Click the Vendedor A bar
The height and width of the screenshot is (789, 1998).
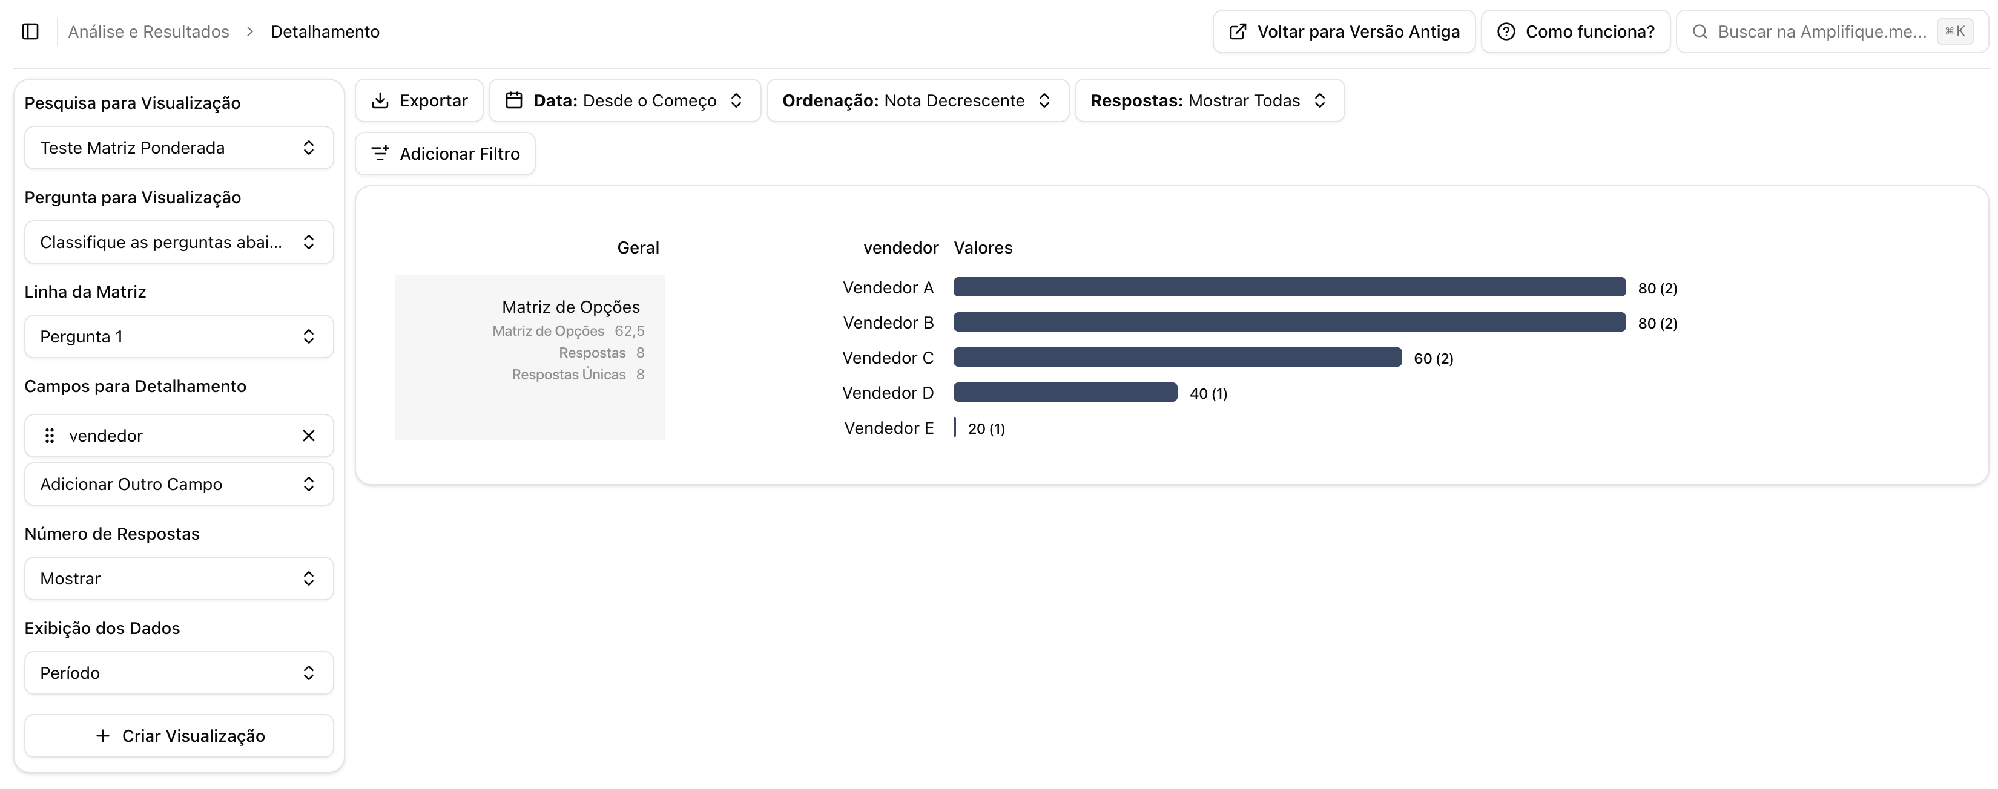[x=1289, y=287]
